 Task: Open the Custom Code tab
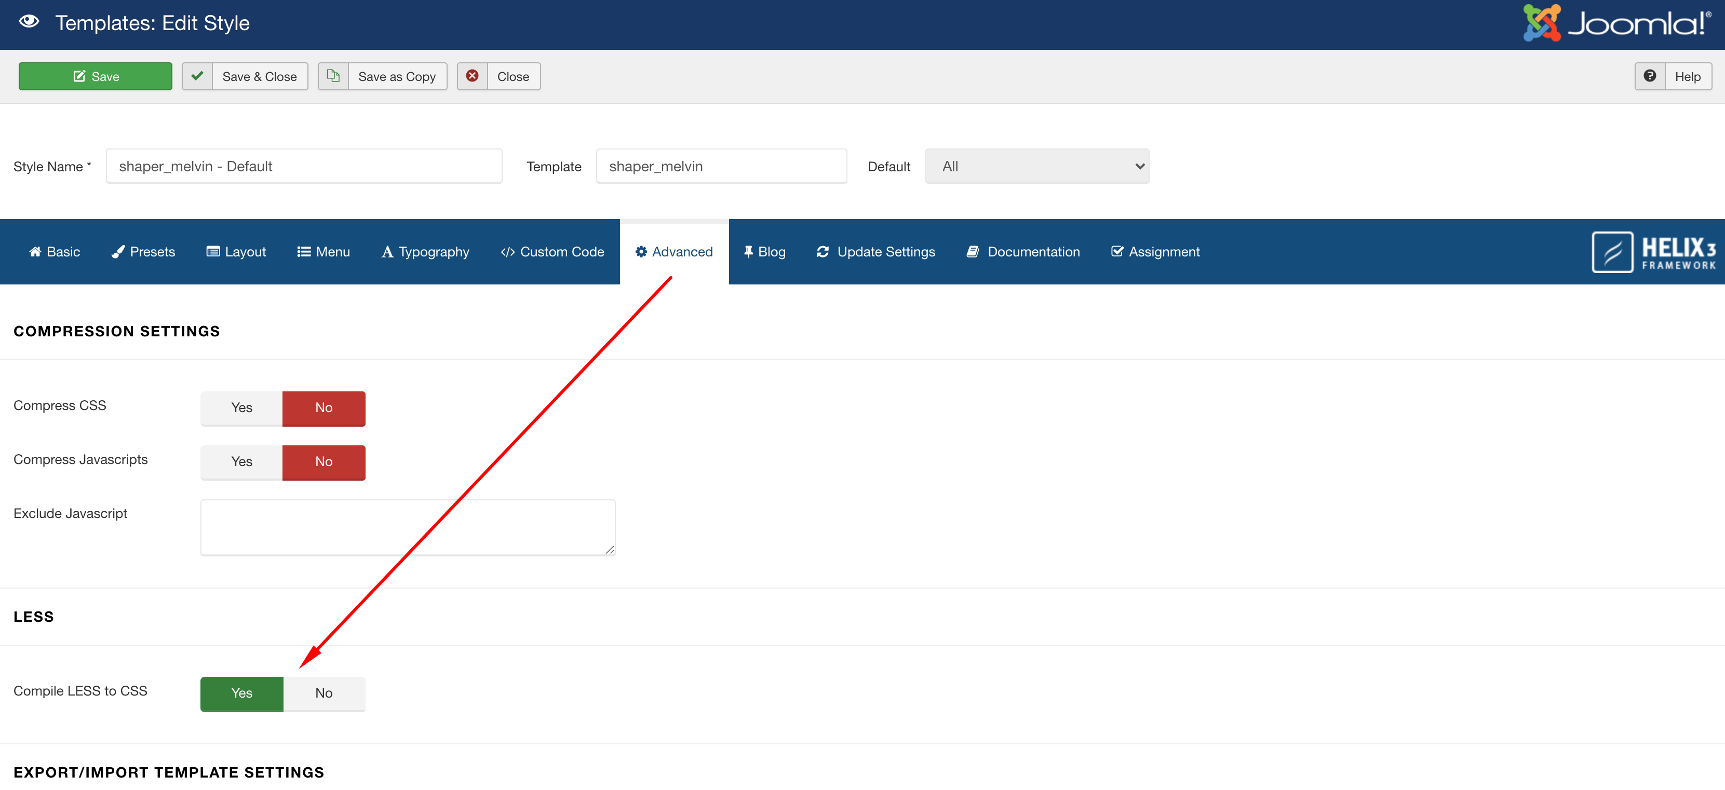(552, 252)
